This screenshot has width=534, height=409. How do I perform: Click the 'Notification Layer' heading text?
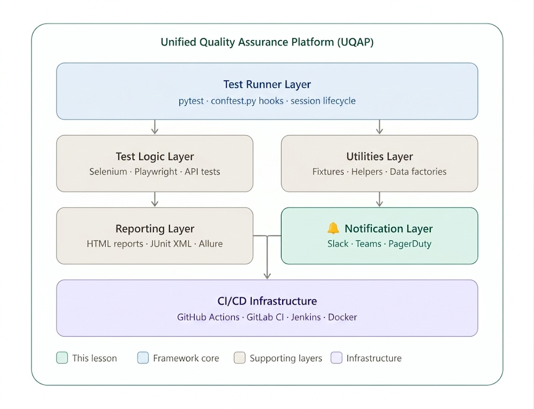389,228
